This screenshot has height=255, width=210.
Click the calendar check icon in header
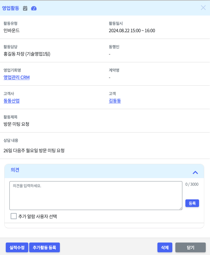[x=25, y=8]
